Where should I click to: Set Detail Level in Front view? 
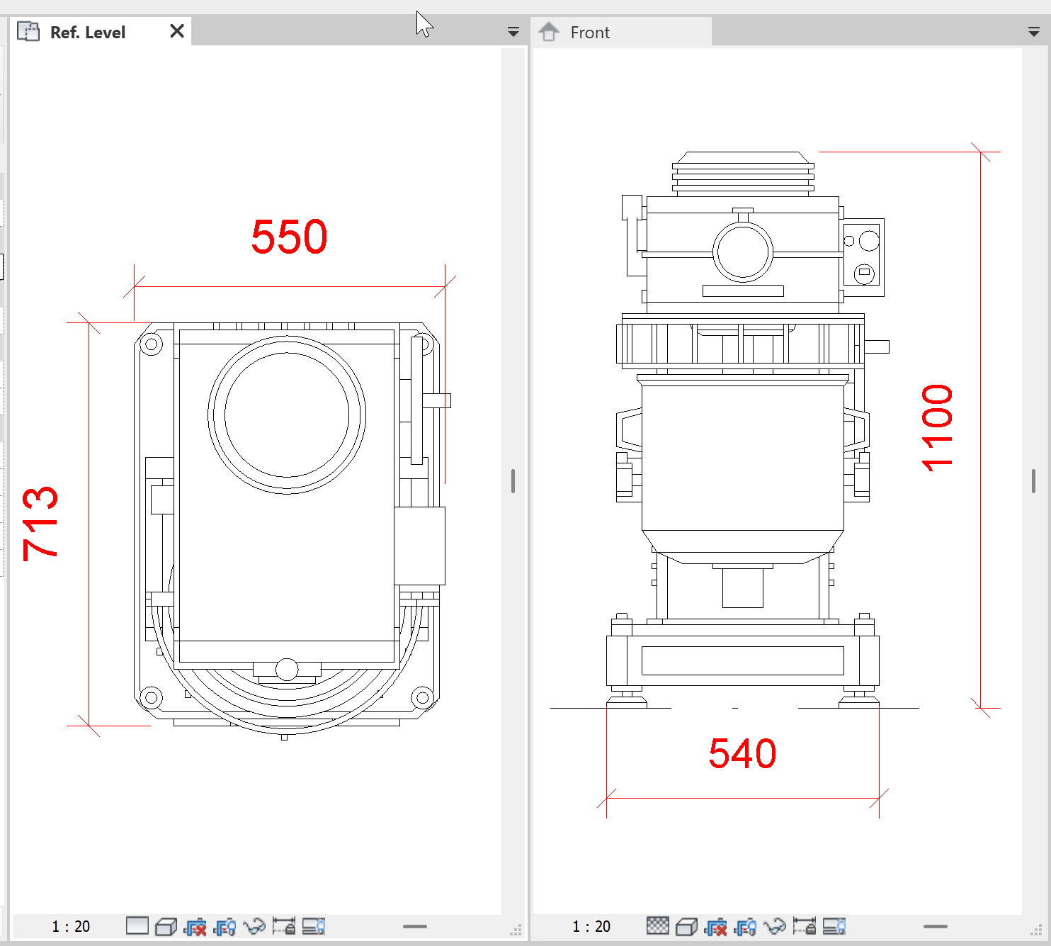tap(658, 925)
